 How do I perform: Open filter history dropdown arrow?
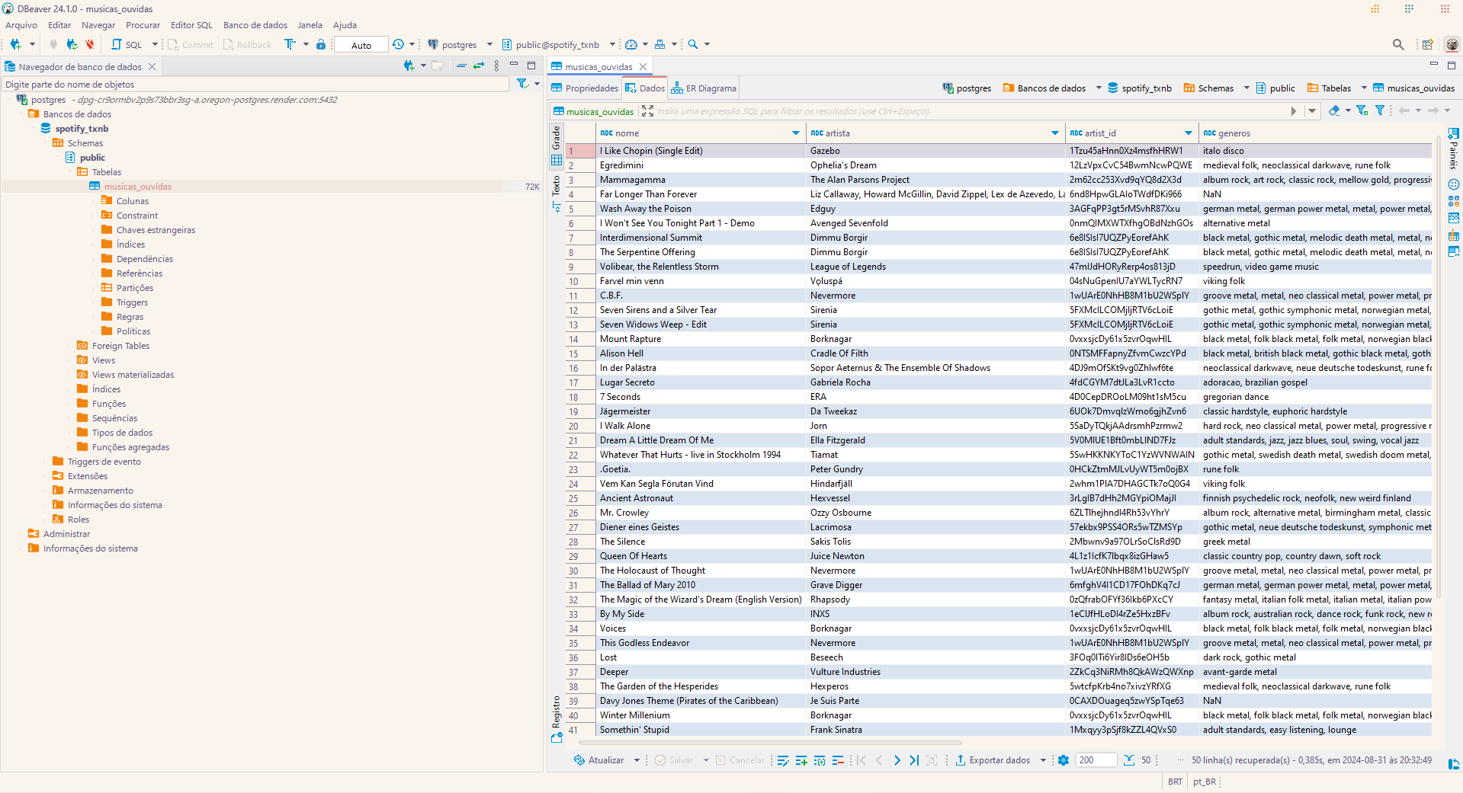[x=1312, y=111]
